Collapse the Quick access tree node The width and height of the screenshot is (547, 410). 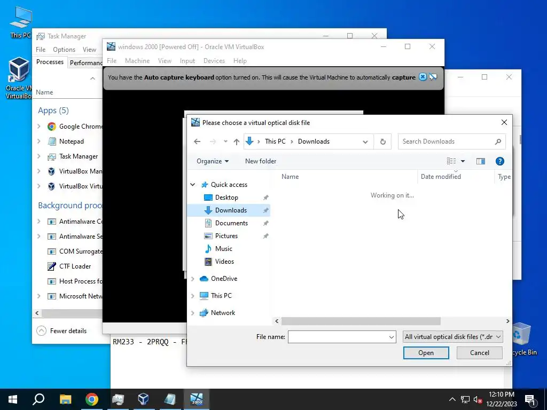point(192,184)
